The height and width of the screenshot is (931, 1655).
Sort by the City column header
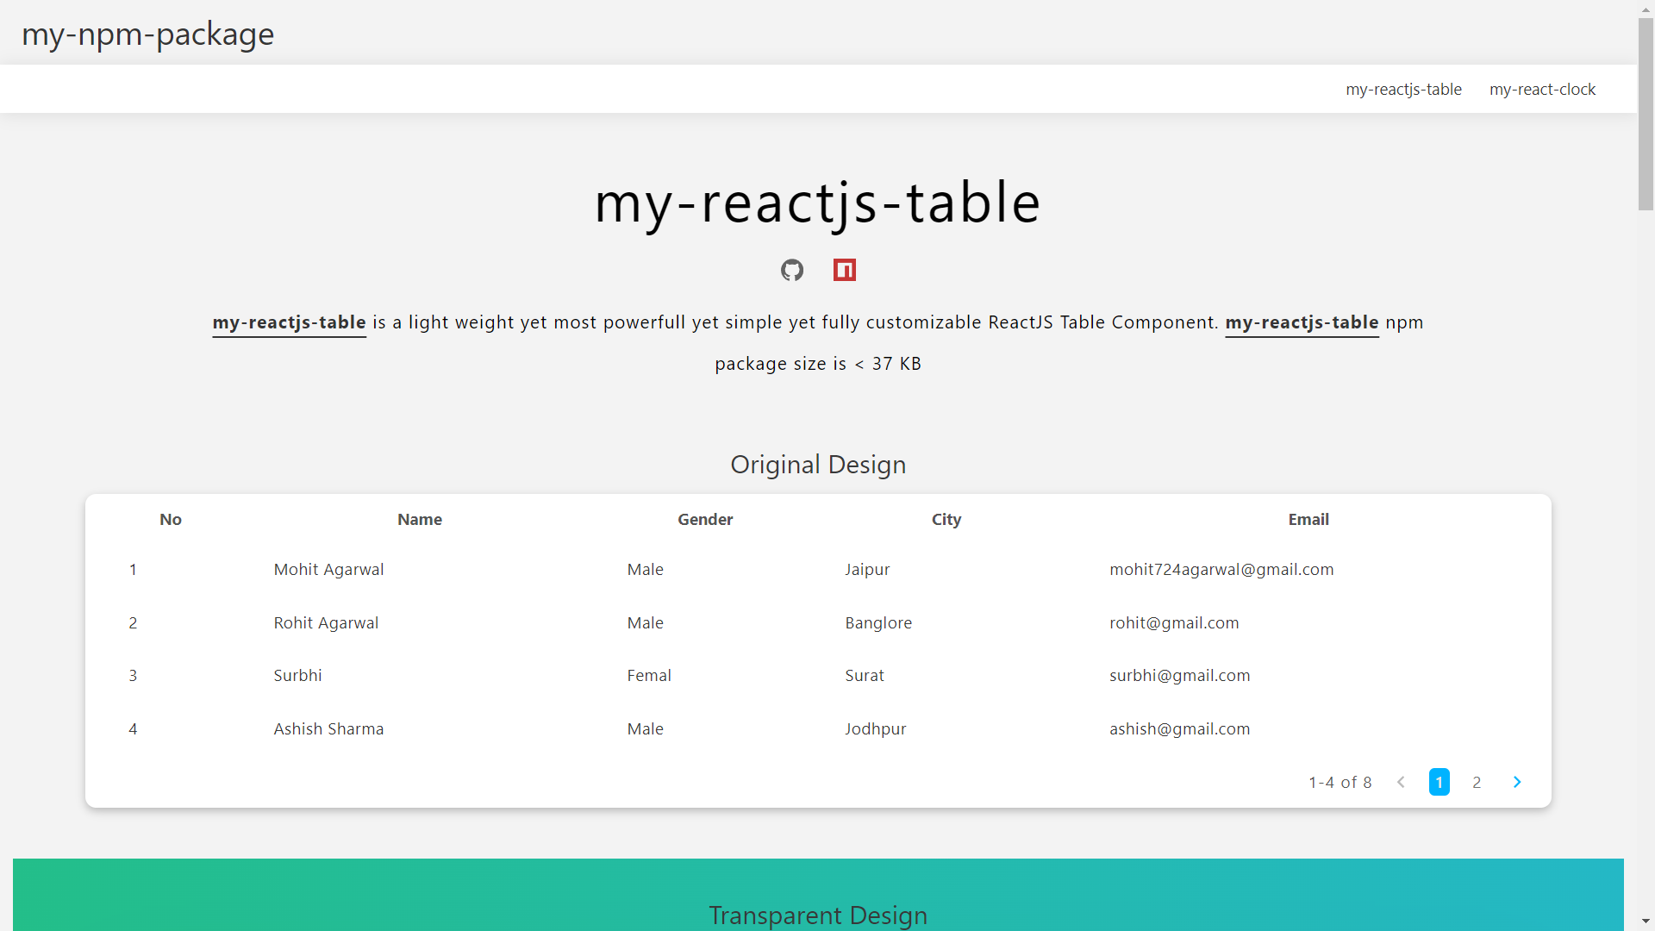coord(946,520)
